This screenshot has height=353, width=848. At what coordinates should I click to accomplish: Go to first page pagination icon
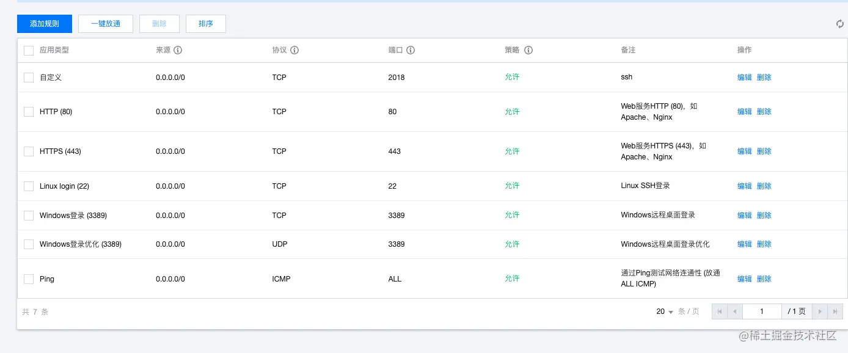pyautogui.click(x=720, y=311)
